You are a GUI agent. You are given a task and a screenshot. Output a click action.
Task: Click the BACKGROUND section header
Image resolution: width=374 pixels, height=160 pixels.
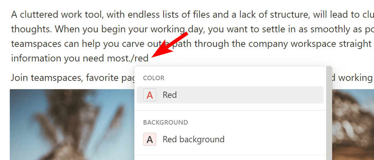[x=165, y=123]
